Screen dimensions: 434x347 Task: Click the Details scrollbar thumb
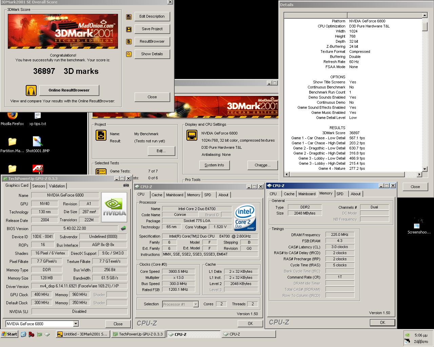(x=425, y=27)
